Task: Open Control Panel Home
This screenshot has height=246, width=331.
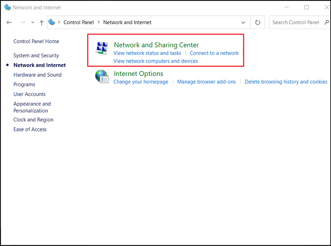Action: [36, 41]
